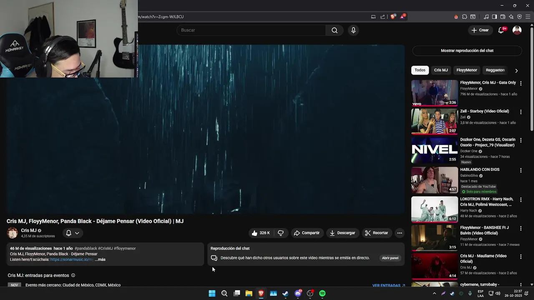Open the playlist music note icon

[x=486, y=17]
